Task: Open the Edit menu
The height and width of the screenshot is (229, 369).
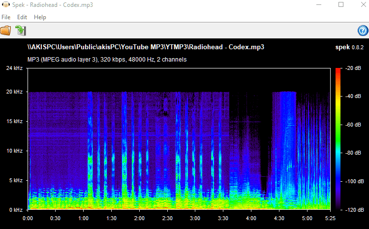Action: pyautogui.click(x=22, y=17)
